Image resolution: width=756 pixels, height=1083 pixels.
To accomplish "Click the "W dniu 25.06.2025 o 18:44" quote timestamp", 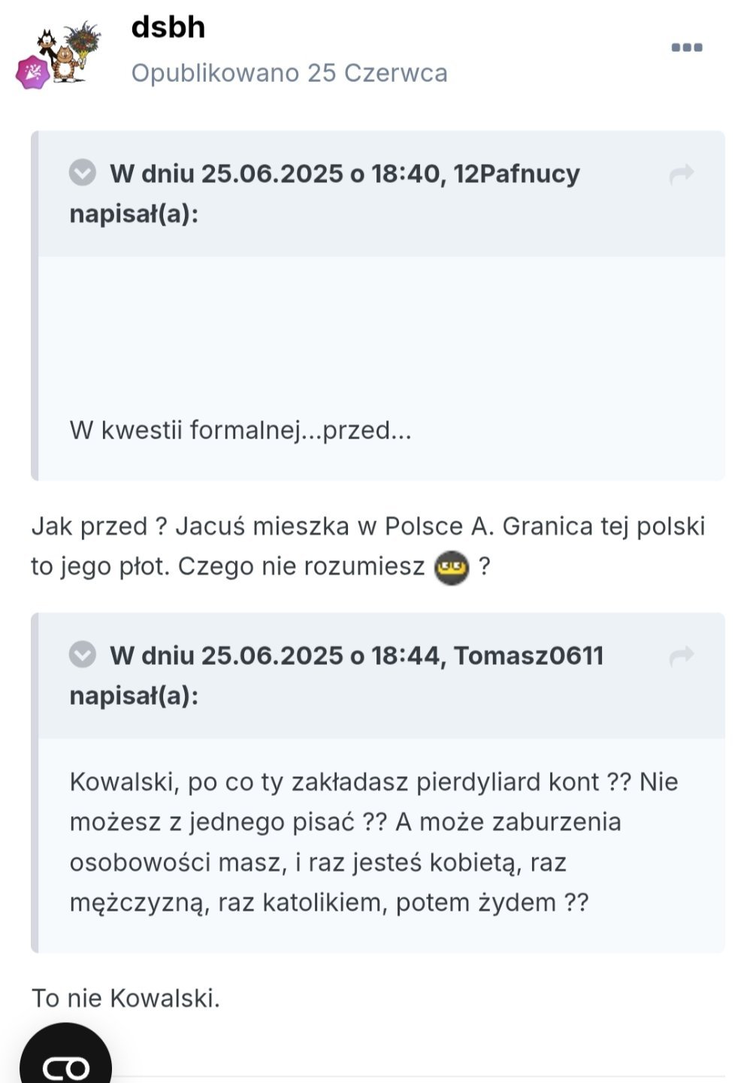I will [274, 656].
